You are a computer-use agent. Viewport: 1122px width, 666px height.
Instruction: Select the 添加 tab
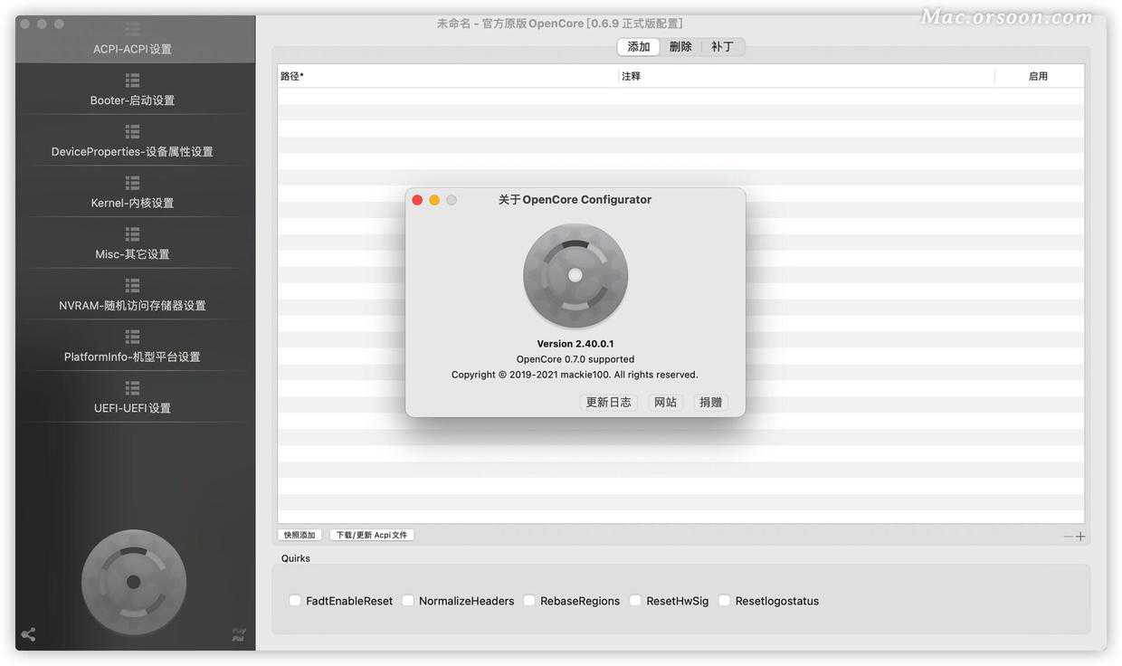pyautogui.click(x=639, y=46)
